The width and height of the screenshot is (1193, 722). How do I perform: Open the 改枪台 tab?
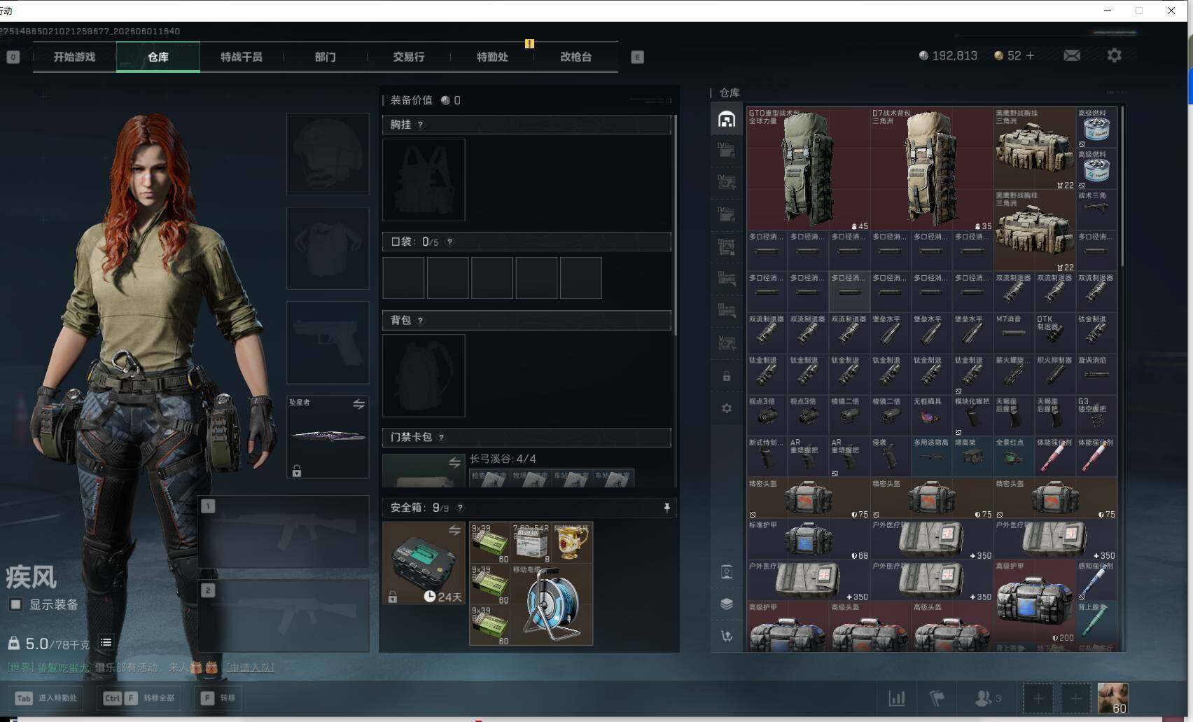click(x=575, y=57)
